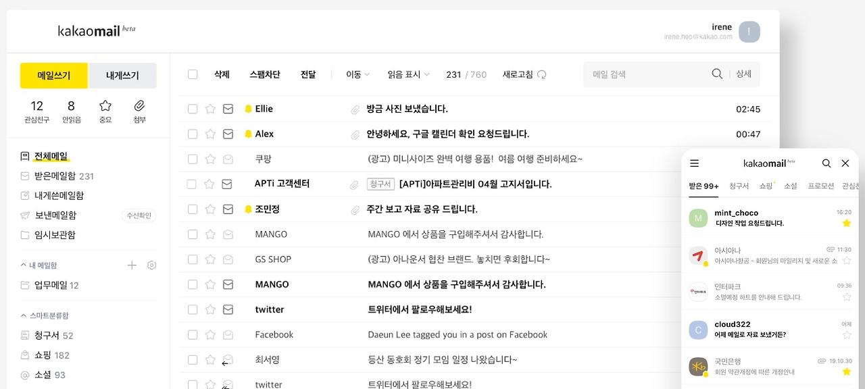Check the 최서영 email checkbox
Image resolution: width=865 pixels, height=389 pixels.
193,359
